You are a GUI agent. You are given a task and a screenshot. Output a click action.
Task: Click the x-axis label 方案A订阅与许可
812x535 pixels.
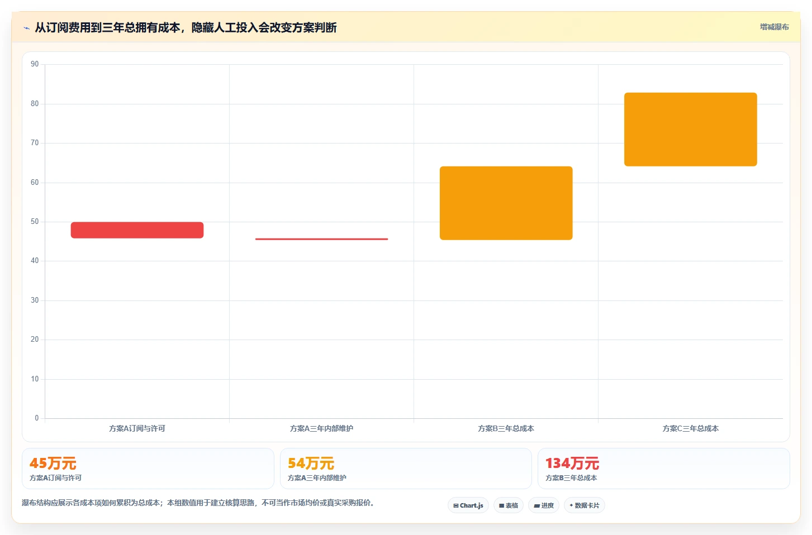click(137, 428)
